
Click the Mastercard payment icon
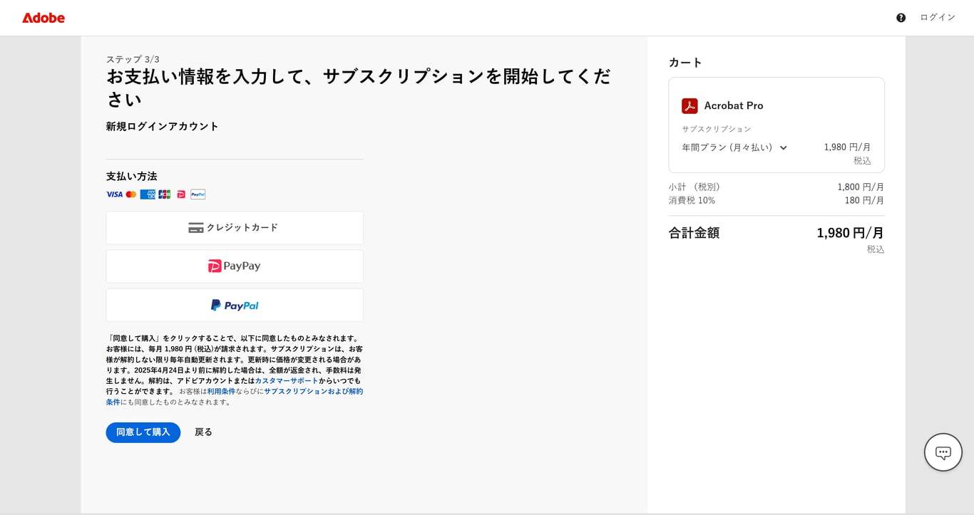pos(131,194)
